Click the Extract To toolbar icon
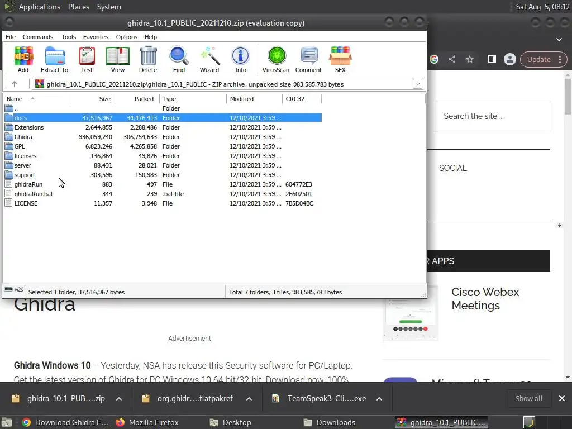This screenshot has width=572, height=429. [x=54, y=59]
